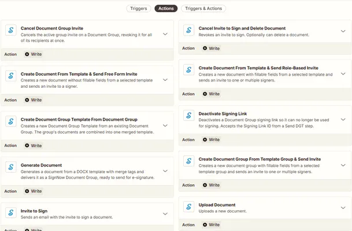
Task: Open Create Document From Template & Send Role-Based Invite title
Action: (x=258, y=68)
